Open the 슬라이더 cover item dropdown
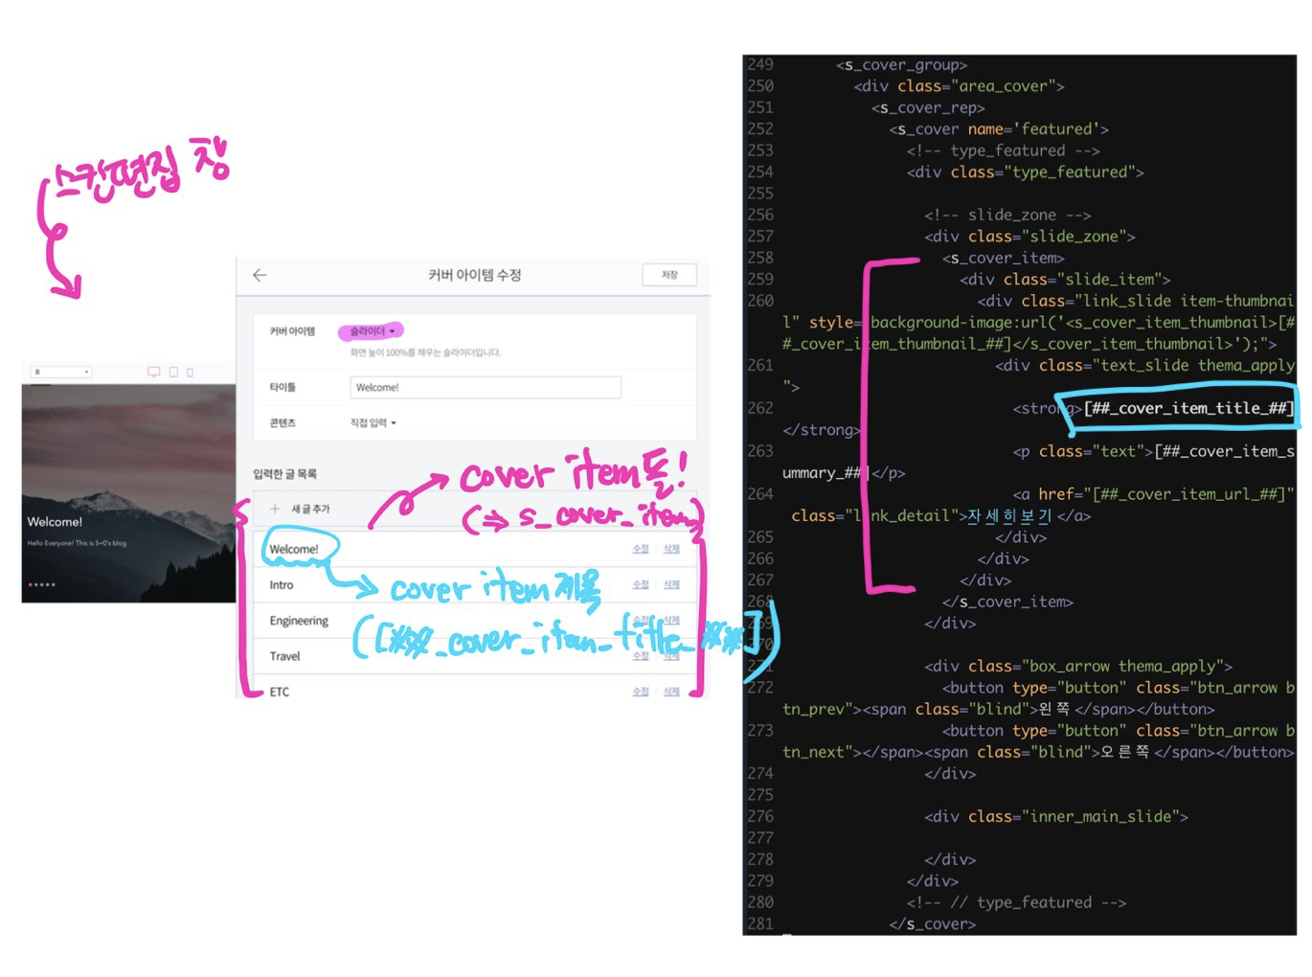This screenshot has width=1312, height=977. tap(372, 331)
